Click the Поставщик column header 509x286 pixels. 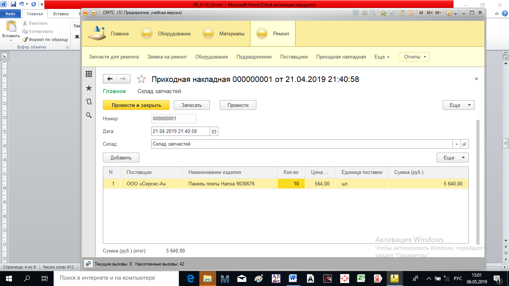152,172
